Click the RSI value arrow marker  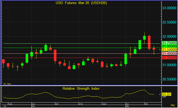pos(160,94)
